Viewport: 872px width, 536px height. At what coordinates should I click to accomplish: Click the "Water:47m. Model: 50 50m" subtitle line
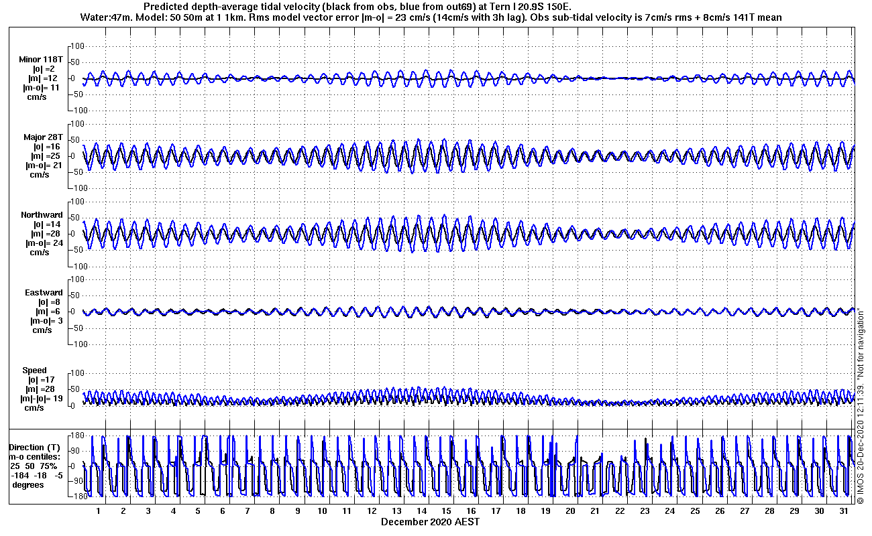(x=430, y=17)
